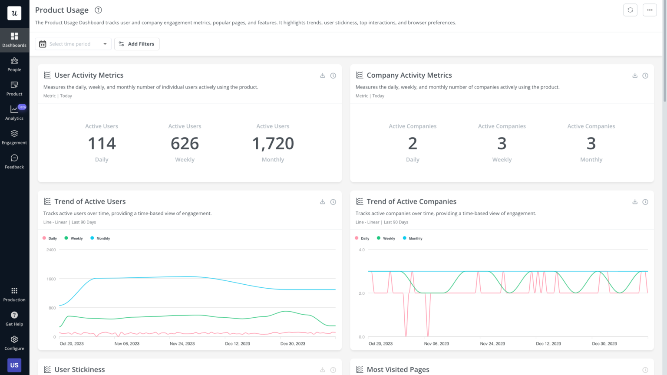Screen dimensions: 667x375
Task: Open the Product Usage help tooltip
Action: click(x=98, y=10)
